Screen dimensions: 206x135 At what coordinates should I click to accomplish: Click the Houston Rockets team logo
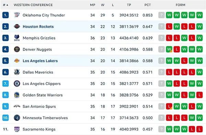17,26
